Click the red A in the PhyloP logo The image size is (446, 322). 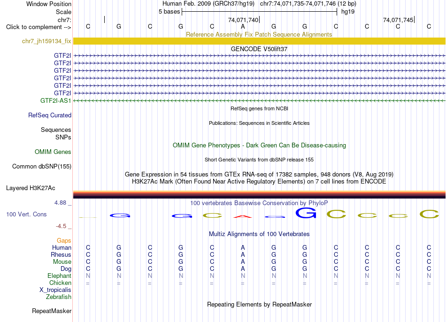point(243,217)
